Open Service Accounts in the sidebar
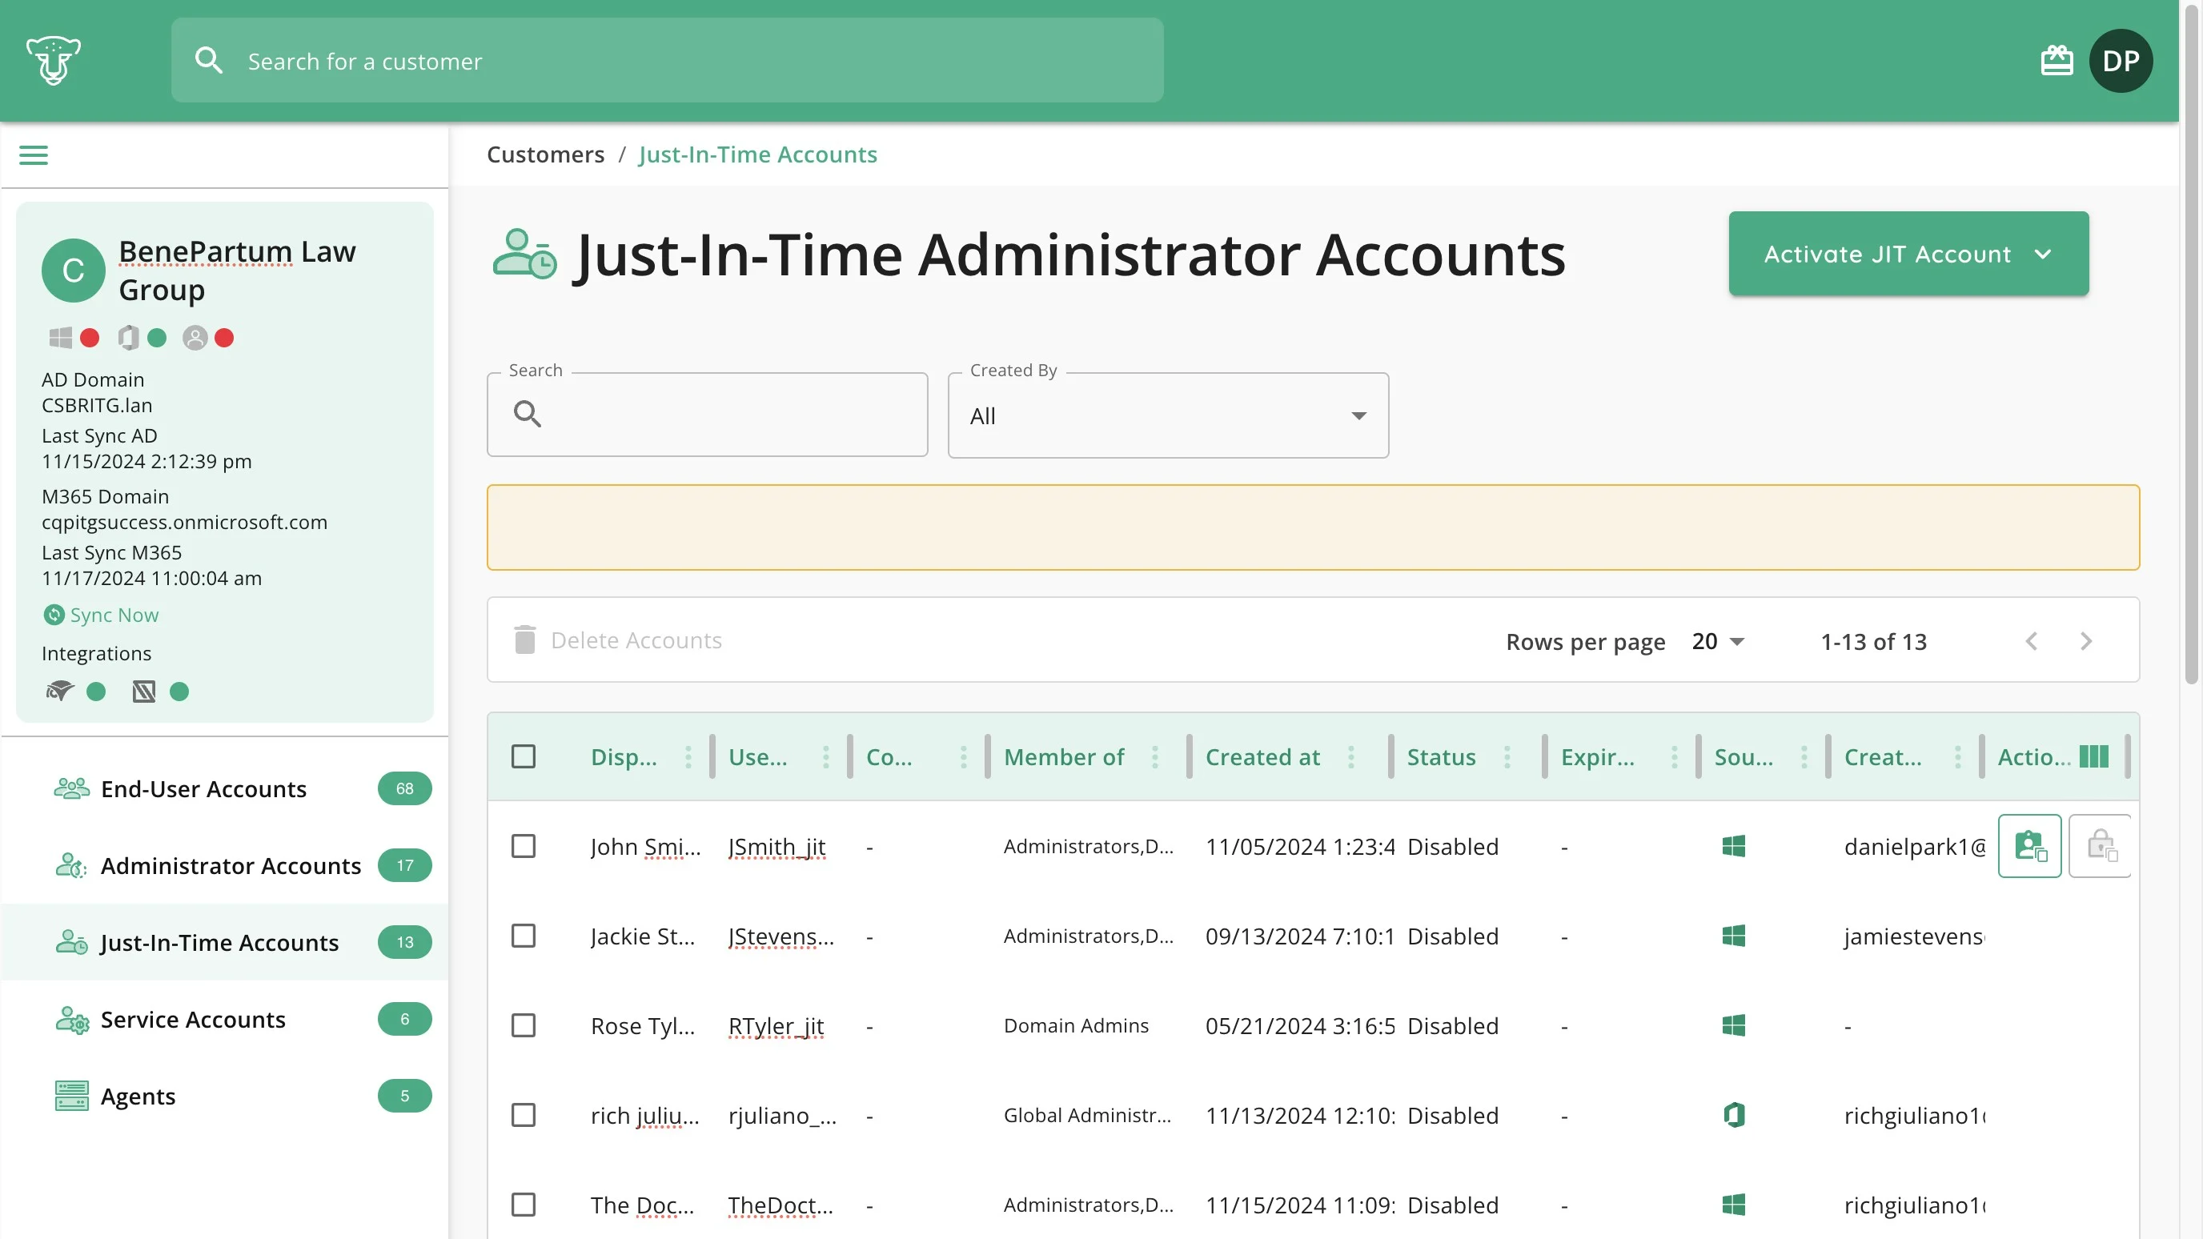 click(x=226, y=1019)
